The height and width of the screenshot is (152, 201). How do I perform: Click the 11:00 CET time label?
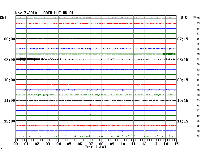(10, 101)
